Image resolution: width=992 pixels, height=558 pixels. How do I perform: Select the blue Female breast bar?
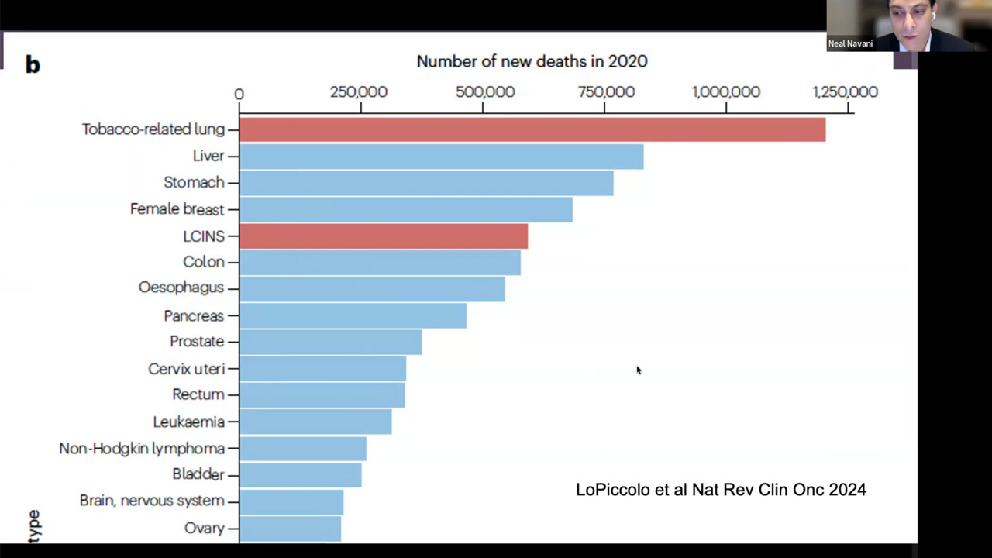[406, 209]
